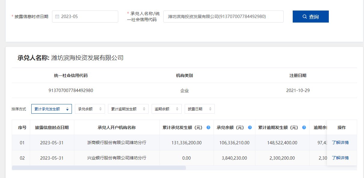Click the 查询 search button

click(x=310, y=17)
